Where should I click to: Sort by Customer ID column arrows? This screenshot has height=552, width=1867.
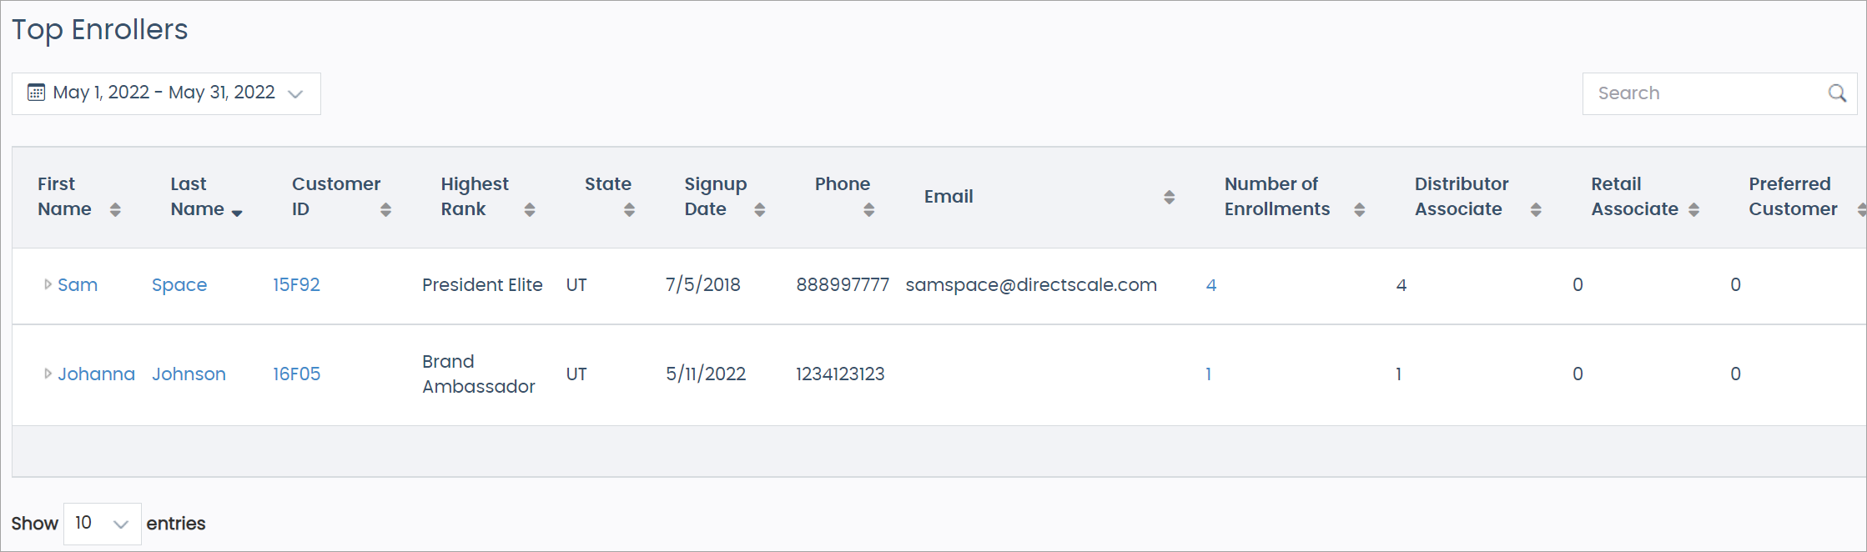pos(385,210)
